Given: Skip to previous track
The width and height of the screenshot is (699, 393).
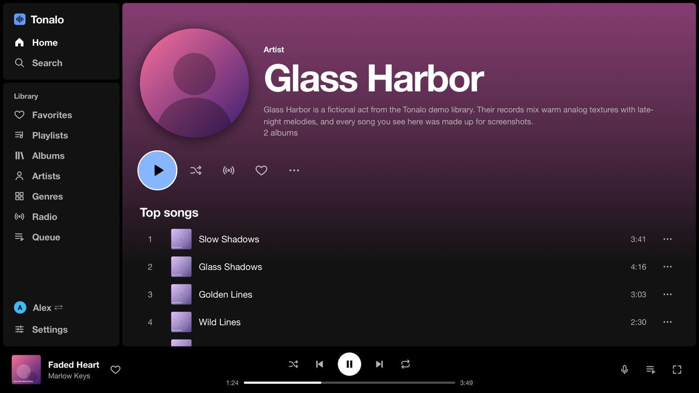Looking at the screenshot, I should tap(320, 364).
